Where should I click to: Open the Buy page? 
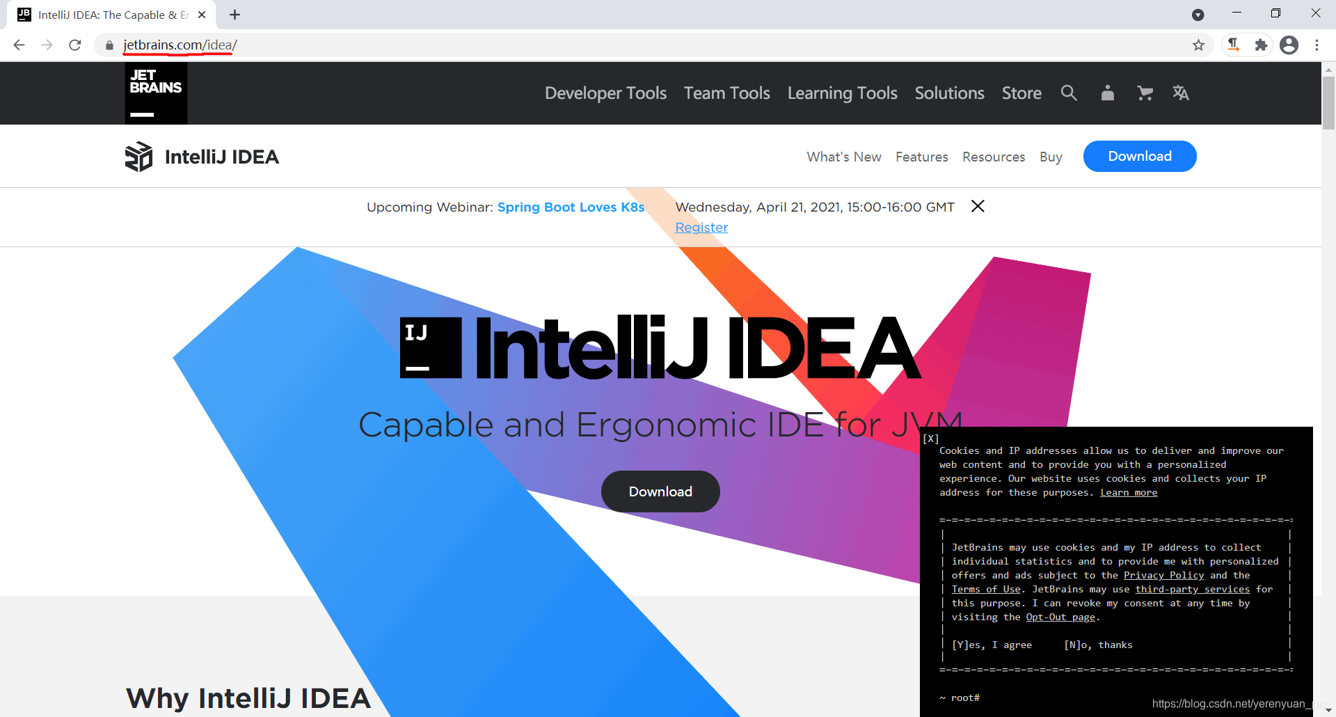point(1051,157)
